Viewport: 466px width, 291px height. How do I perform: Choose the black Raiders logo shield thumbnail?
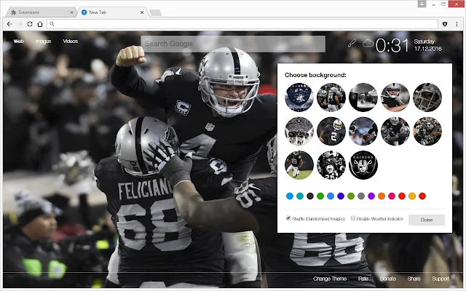coord(363,165)
